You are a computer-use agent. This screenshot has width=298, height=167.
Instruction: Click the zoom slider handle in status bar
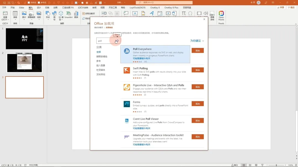(x=276, y=165)
